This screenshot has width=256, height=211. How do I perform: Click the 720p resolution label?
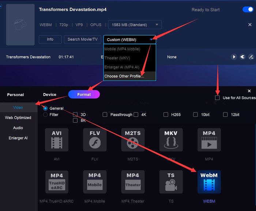pos(64,25)
